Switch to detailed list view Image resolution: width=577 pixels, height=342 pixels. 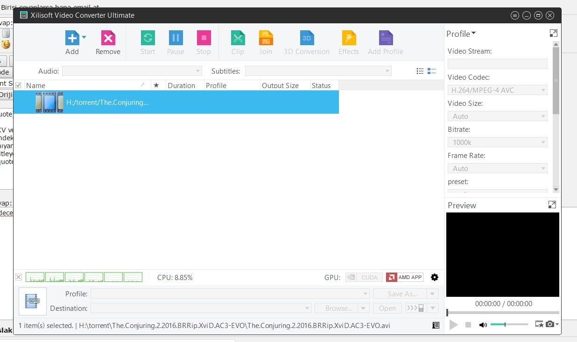tap(432, 71)
